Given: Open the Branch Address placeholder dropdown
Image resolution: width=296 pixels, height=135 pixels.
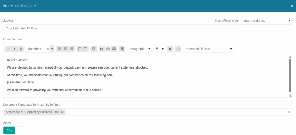Looking at the screenshot, I should tap(267, 21).
